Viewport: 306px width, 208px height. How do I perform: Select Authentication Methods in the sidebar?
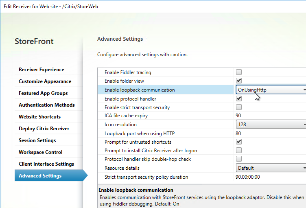47,105
